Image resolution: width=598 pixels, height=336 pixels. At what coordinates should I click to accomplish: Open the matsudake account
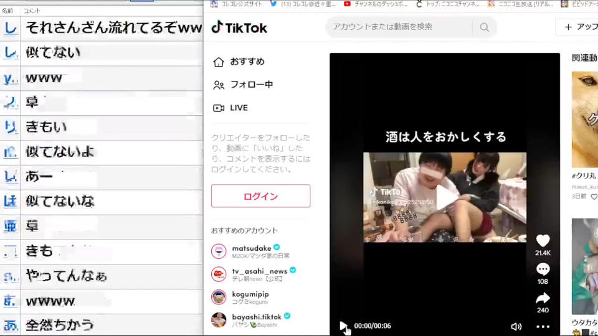point(252,248)
